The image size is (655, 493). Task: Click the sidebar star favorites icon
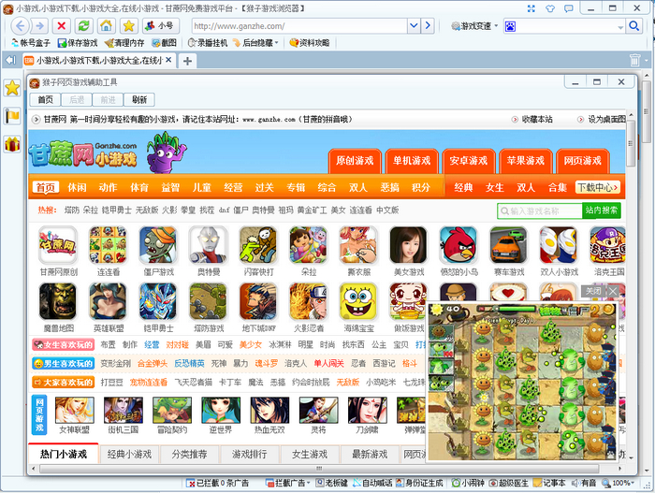12,88
